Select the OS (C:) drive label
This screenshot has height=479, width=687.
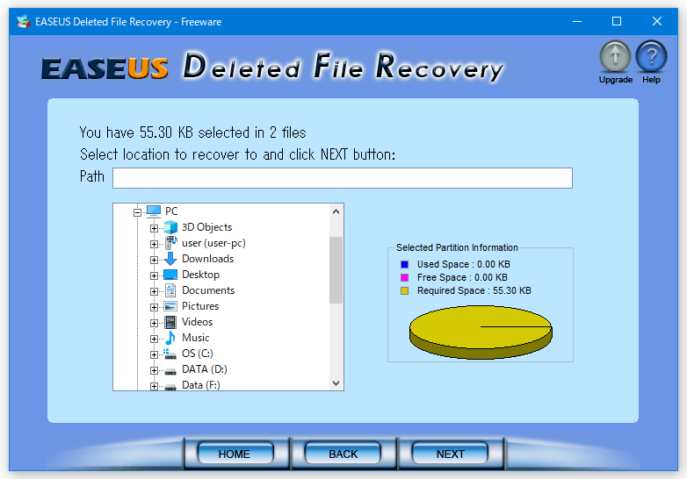[x=197, y=354]
